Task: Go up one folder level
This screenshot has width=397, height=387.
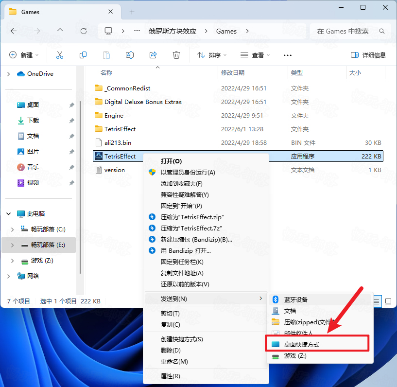Action: tap(60, 31)
